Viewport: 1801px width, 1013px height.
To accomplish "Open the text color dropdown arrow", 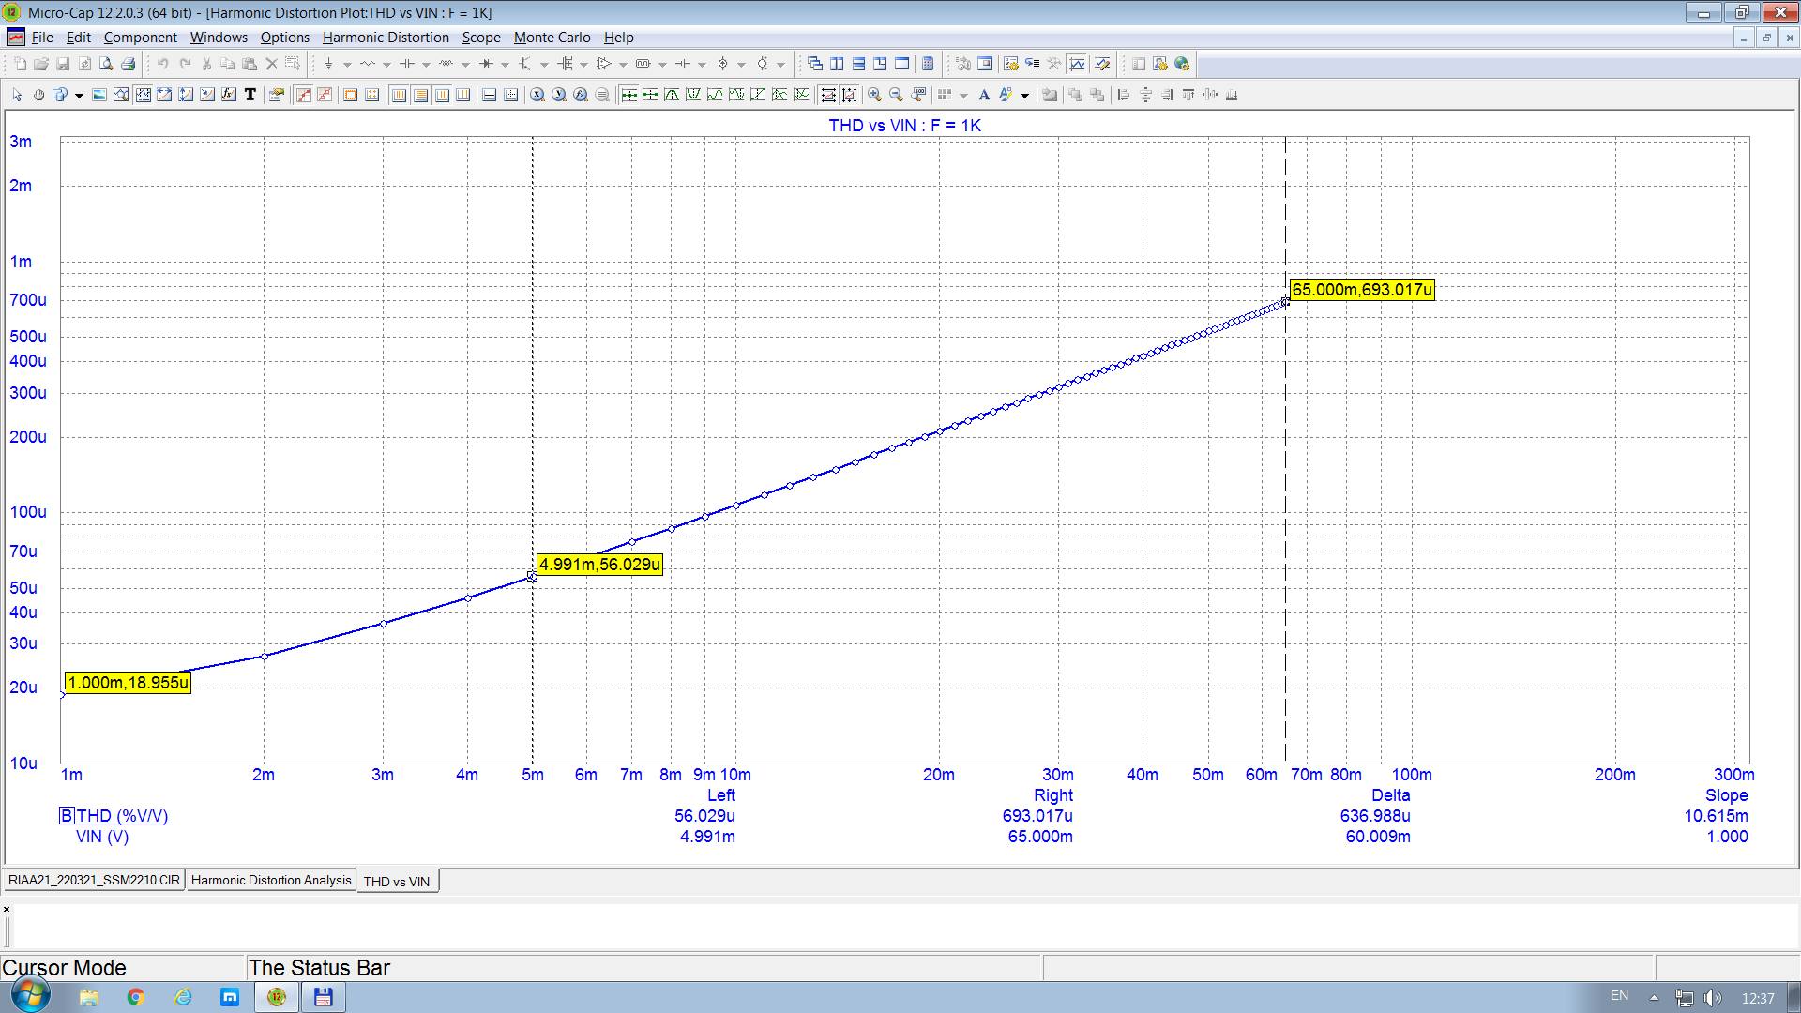I will coord(1024,96).
